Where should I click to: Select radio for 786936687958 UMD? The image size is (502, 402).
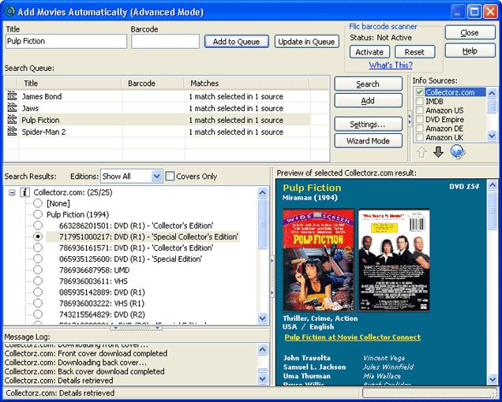tap(38, 270)
